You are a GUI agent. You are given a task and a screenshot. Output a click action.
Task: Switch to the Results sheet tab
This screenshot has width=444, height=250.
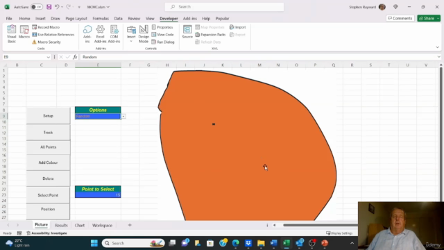coord(61,225)
